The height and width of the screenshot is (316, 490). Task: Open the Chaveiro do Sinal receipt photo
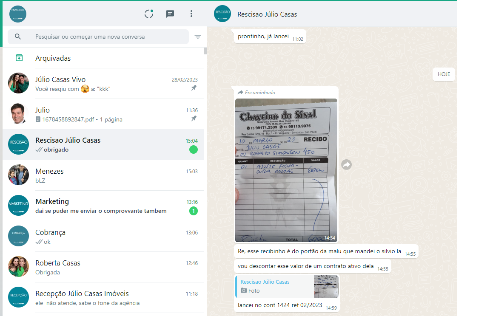286,170
